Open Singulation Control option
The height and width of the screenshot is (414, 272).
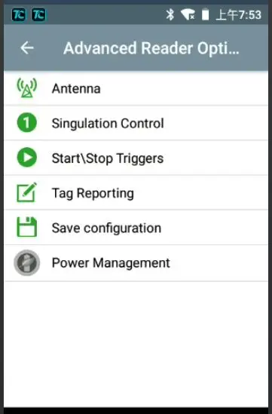136,123
